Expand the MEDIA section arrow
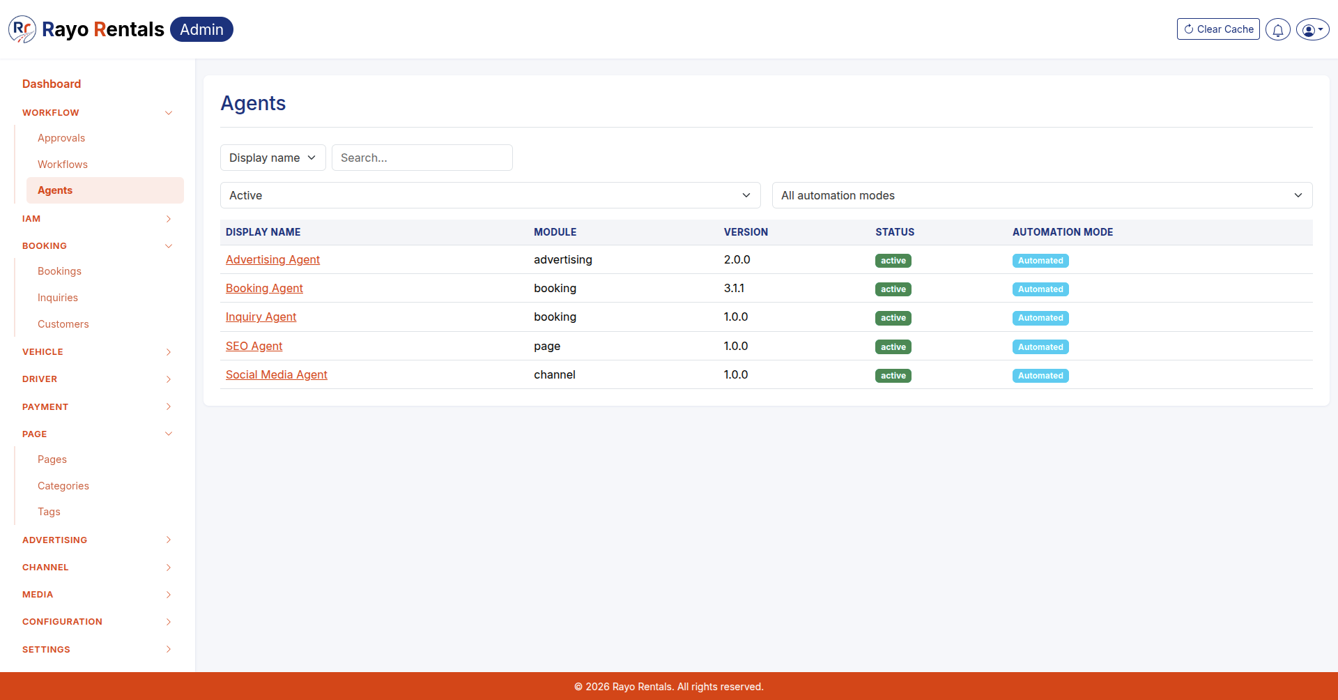 coord(168,595)
